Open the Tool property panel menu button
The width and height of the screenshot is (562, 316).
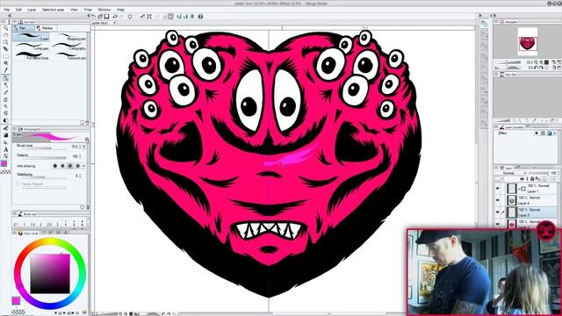[x=15, y=129]
